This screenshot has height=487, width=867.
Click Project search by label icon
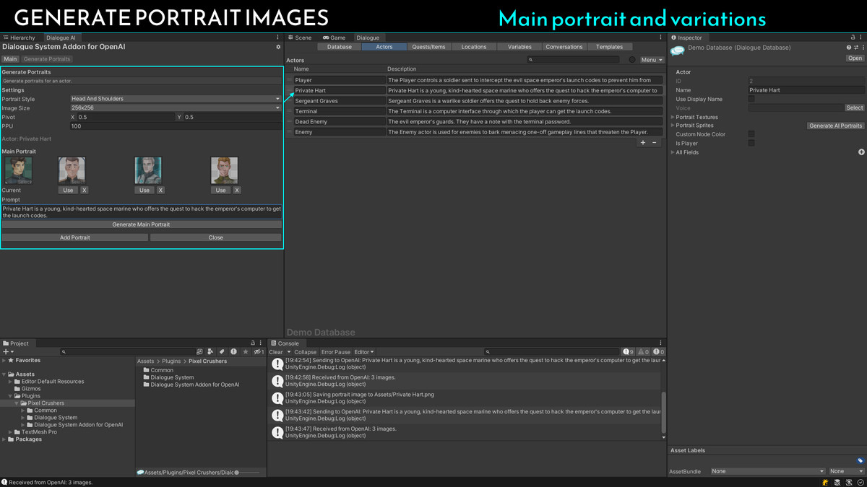pyautogui.click(x=222, y=352)
